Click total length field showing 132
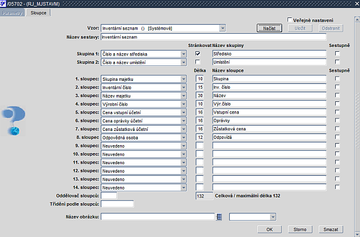Image resolution: width=360 pixels, height=237 pixels. point(204,196)
